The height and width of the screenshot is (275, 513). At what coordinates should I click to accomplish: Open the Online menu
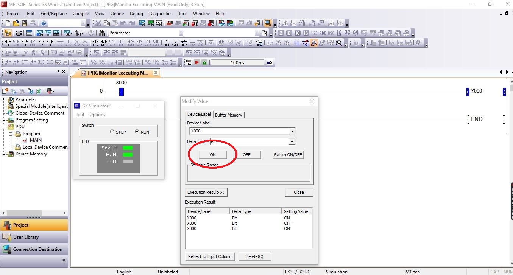click(x=117, y=13)
